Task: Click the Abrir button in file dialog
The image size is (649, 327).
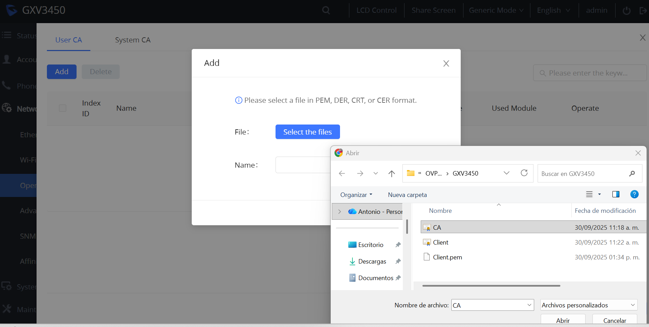Action: coord(563,320)
